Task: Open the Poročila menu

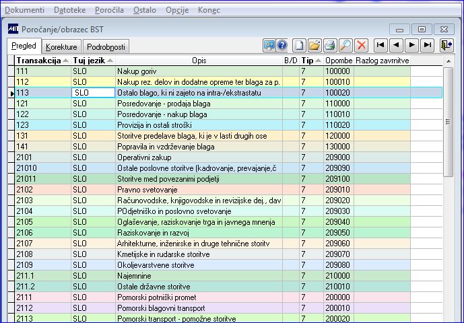Action: pos(109,10)
